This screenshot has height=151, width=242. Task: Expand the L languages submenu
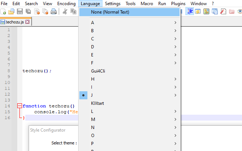[x=129, y=111]
